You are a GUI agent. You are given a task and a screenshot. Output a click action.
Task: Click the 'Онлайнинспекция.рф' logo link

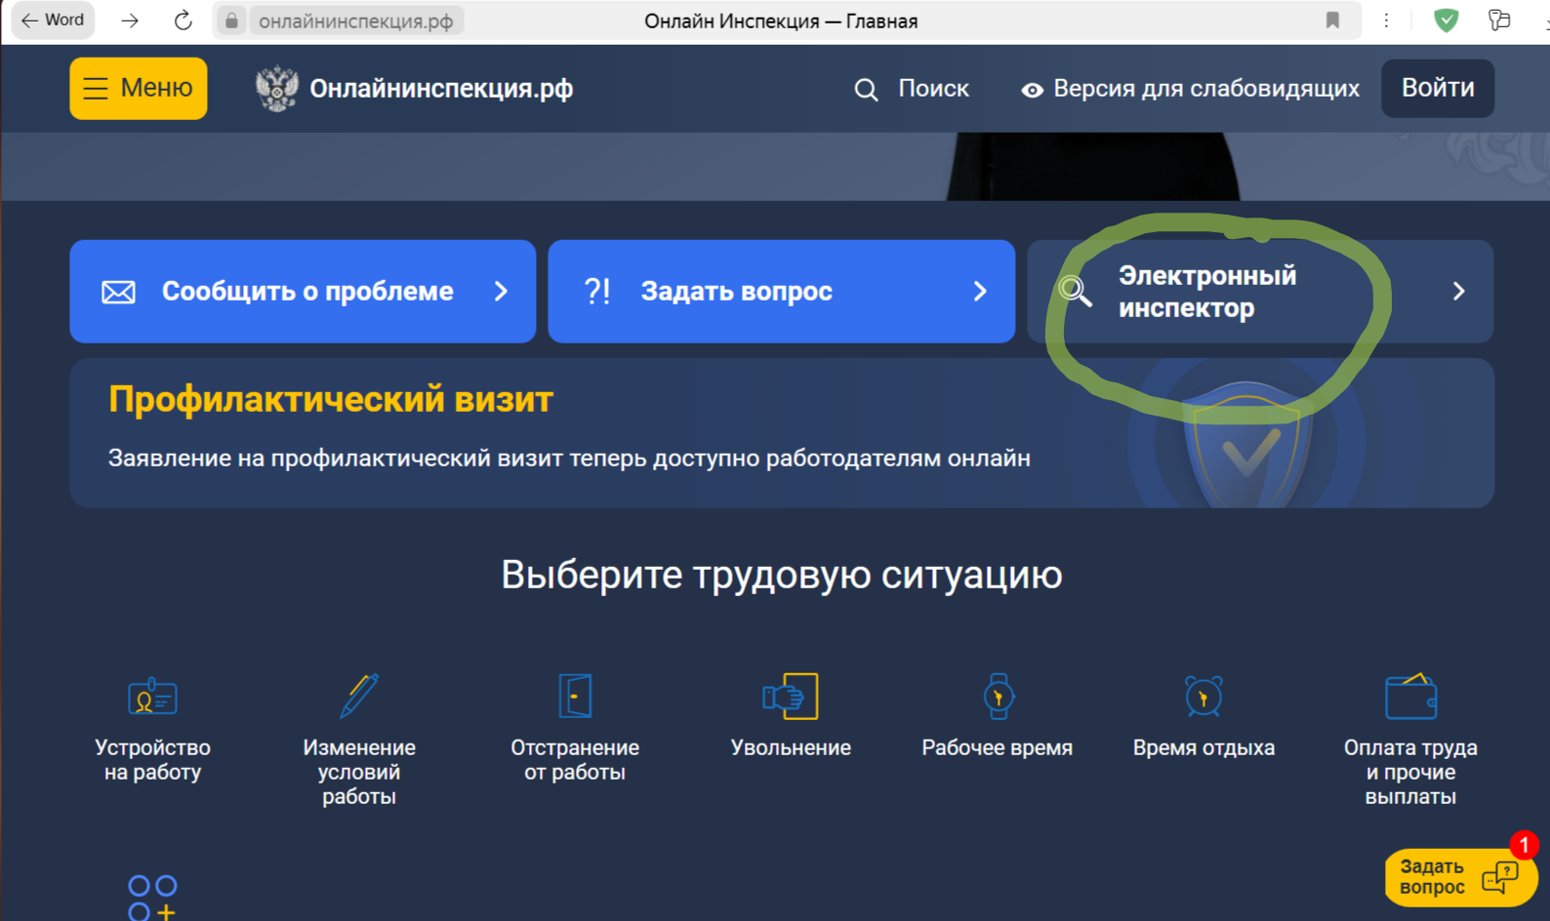tap(415, 89)
